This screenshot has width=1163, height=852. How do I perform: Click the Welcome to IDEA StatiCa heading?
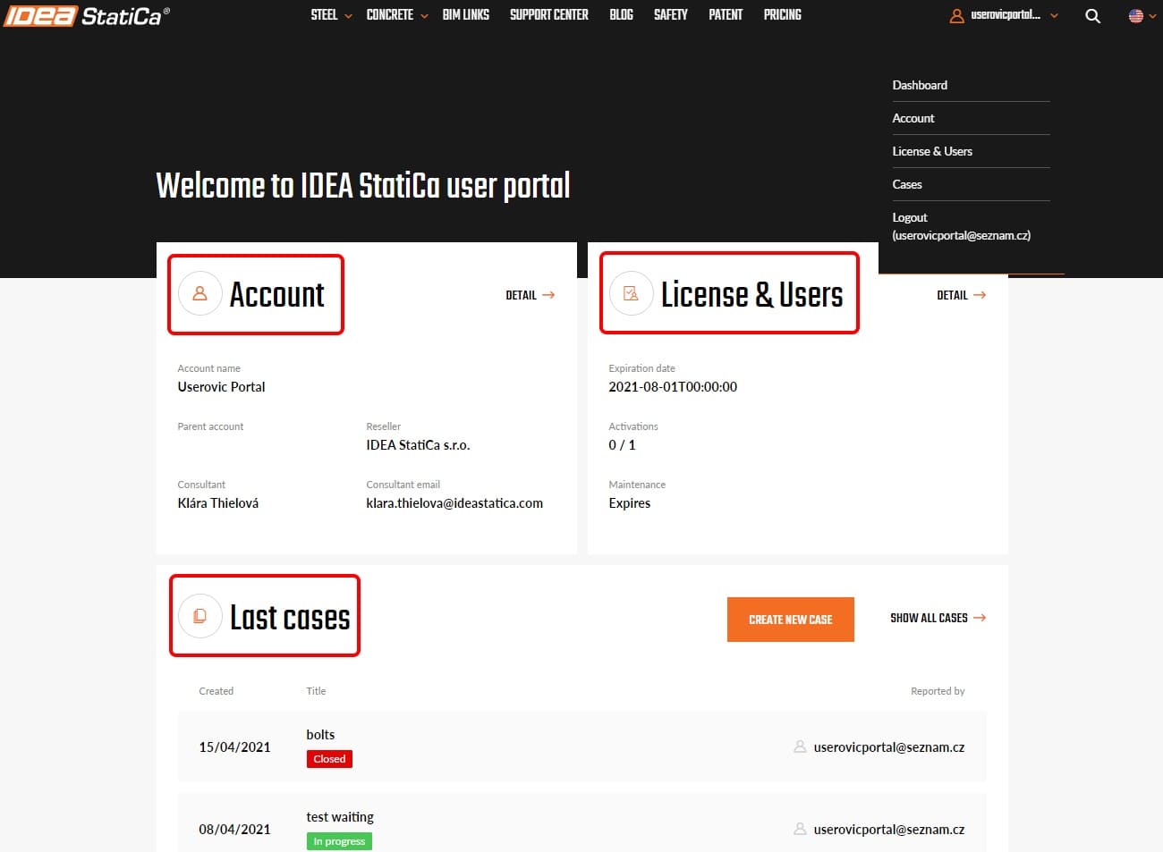coord(363,186)
